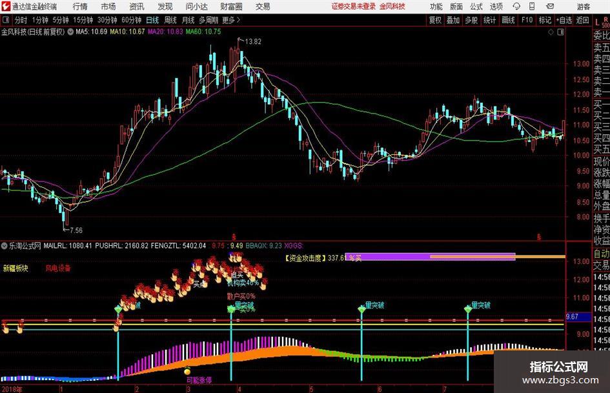The image size is (610, 393).
Task: Open F10 company info
Action: 527,20
